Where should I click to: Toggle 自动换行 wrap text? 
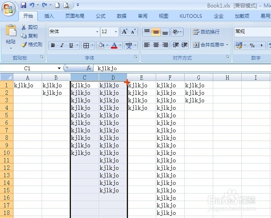tap(206, 32)
